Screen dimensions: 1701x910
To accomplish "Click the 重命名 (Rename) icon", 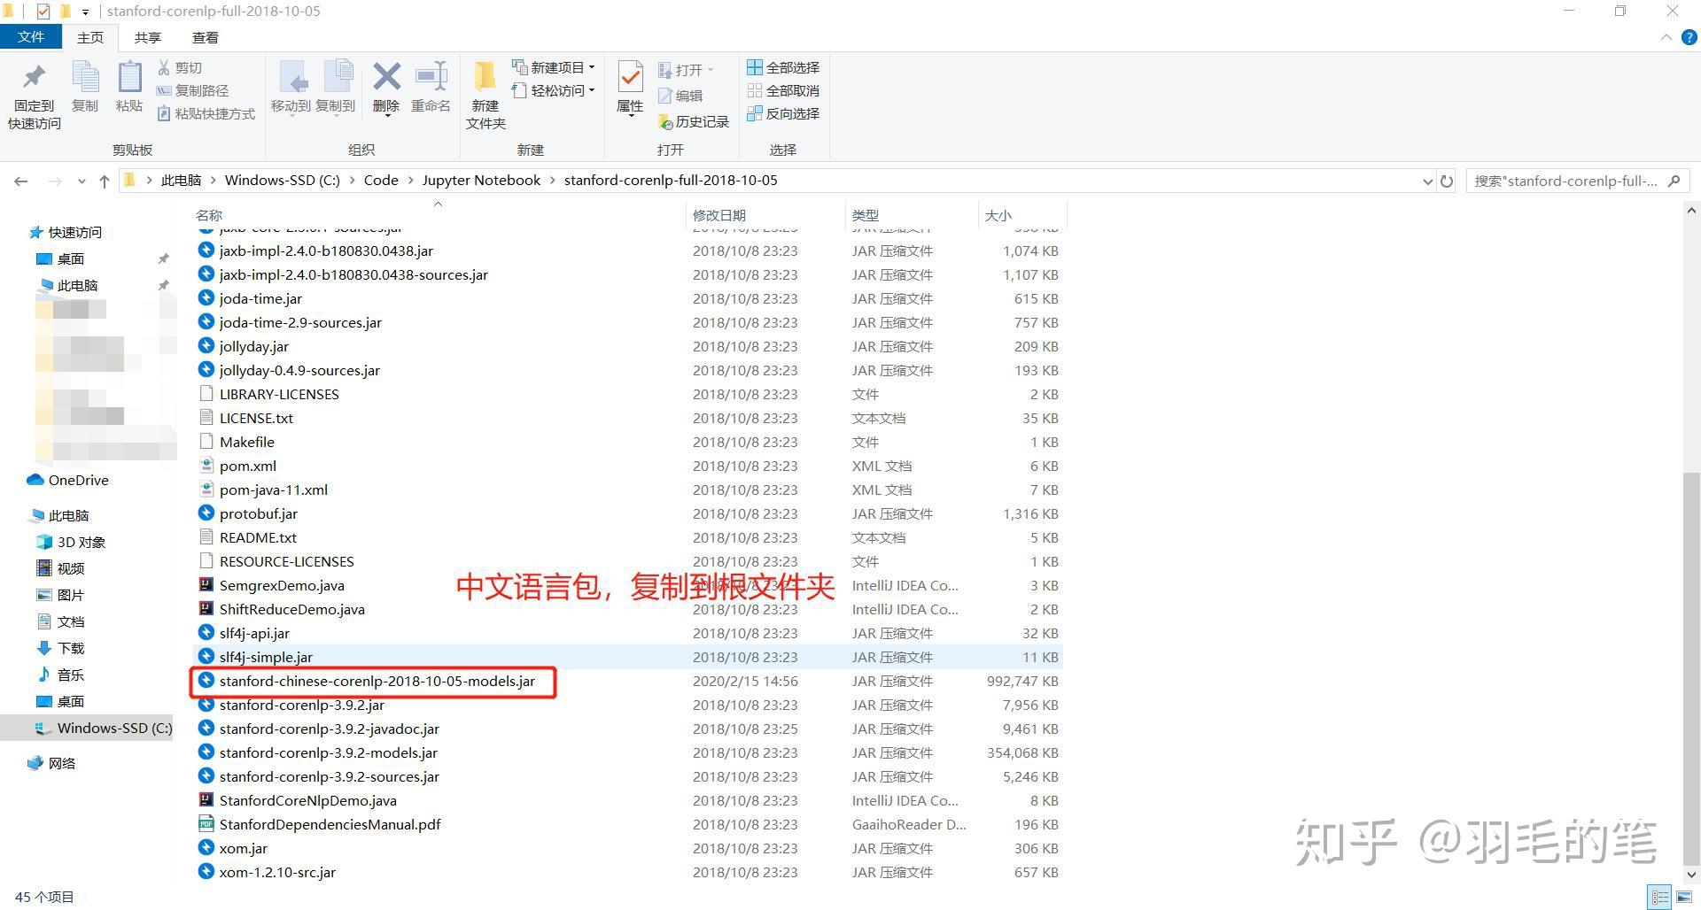I will point(431,89).
